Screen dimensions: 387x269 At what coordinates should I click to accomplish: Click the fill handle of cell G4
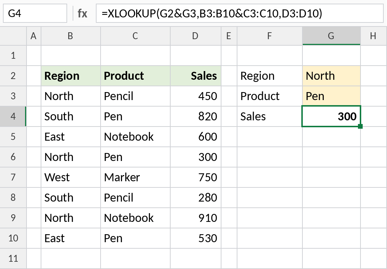(x=360, y=126)
